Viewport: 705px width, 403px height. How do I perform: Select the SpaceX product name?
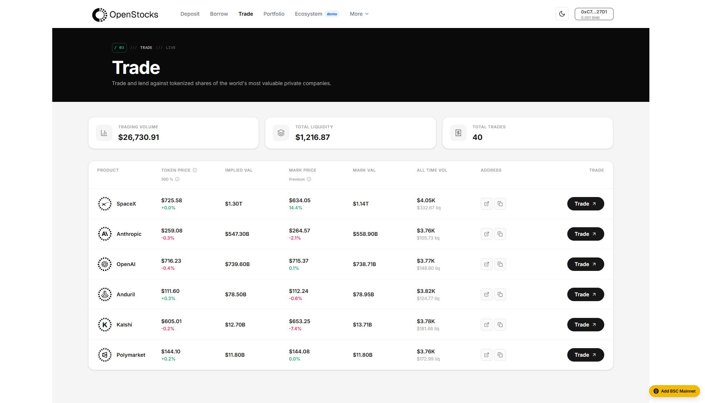pos(126,204)
